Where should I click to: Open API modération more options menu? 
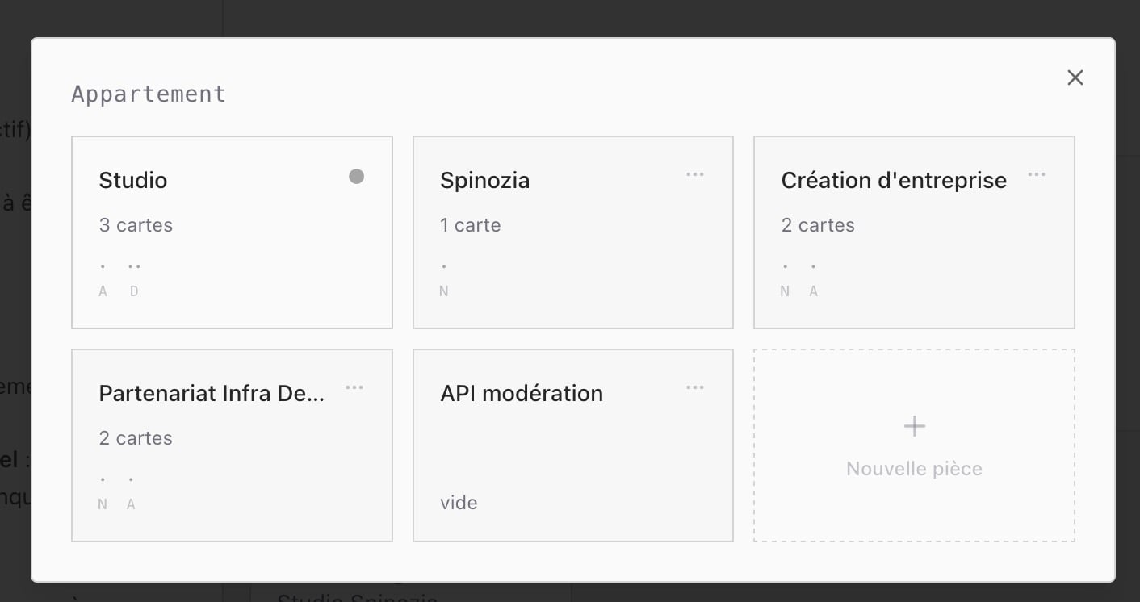tap(694, 387)
